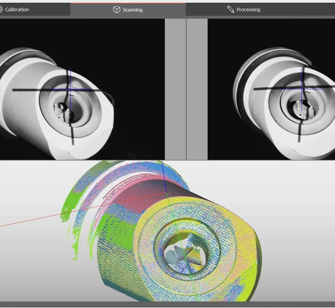
Task: Click the right camera preview image
Action: [271, 89]
